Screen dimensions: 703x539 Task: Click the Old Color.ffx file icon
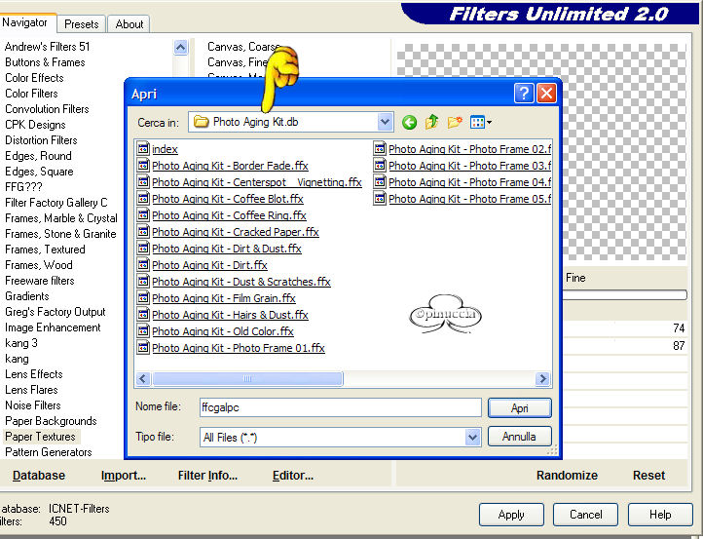tap(143, 331)
